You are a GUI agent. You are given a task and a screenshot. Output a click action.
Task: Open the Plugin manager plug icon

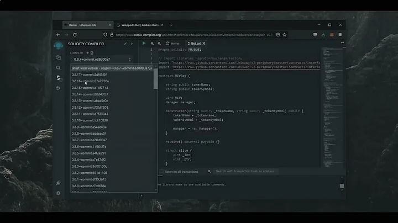(58, 183)
